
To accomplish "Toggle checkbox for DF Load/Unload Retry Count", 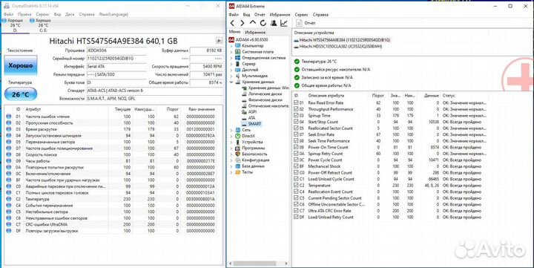I will [296, 218].
